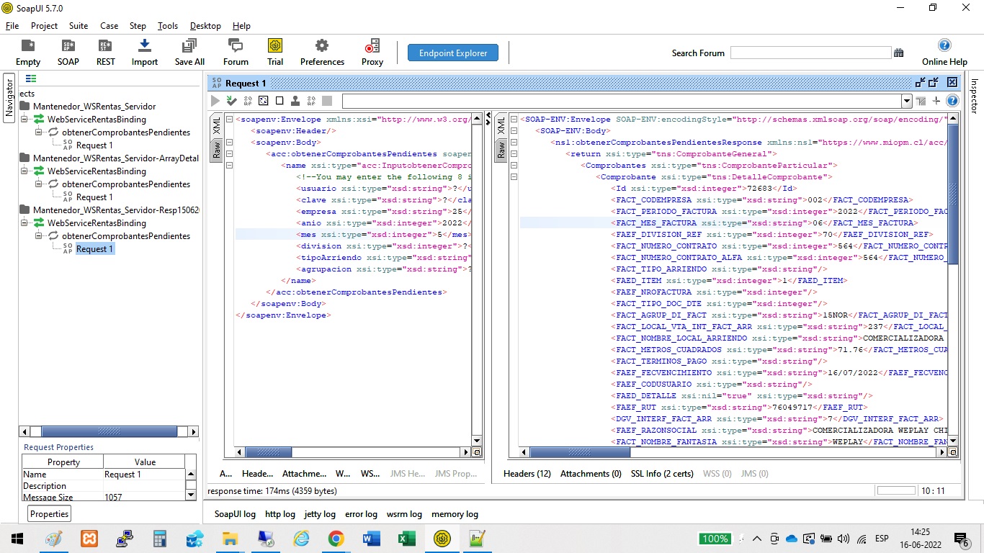This screenshot has height=553, width=984.
Task: Fold the soapenv:Body node in request XML
Action: tap(229, 143)
